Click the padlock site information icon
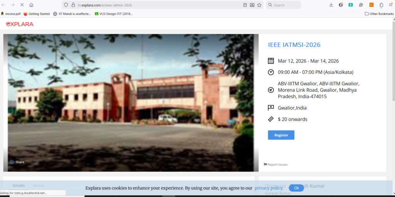Screen dimensions: 395x197 tap(73, 5)
